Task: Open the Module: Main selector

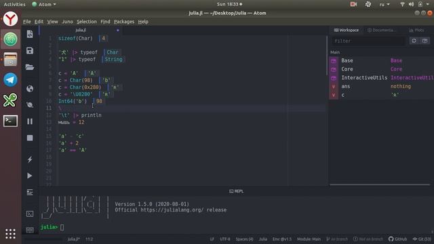Action: tap(309, 239)
